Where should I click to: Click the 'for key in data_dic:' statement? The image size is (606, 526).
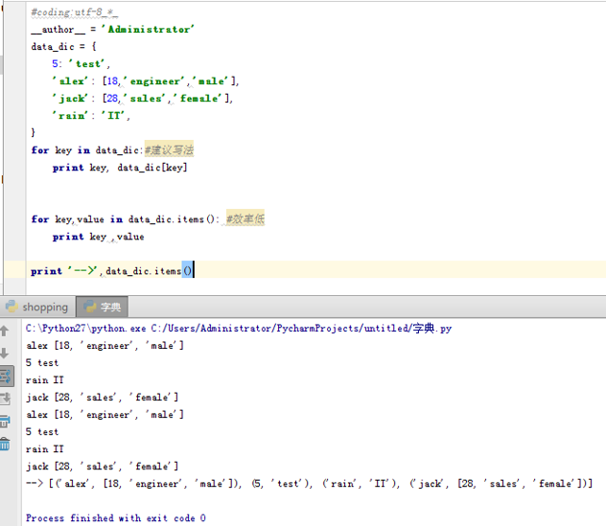[x=87, y=149]
